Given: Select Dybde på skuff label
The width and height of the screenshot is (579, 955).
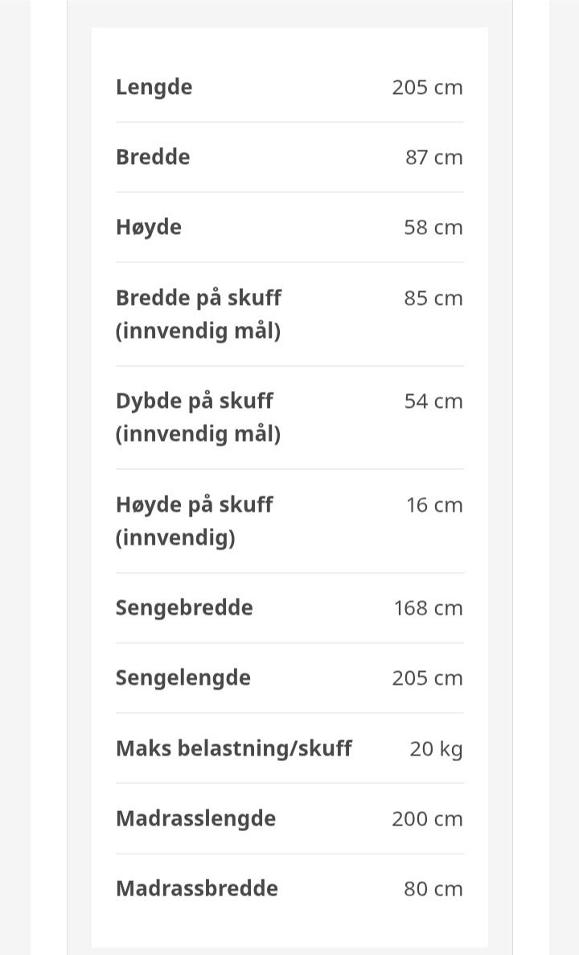Looking at the screenshot, I should 195,401.
